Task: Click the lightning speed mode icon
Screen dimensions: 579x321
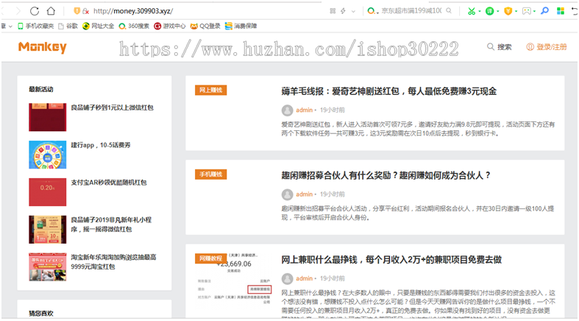Action: [343, 11]
